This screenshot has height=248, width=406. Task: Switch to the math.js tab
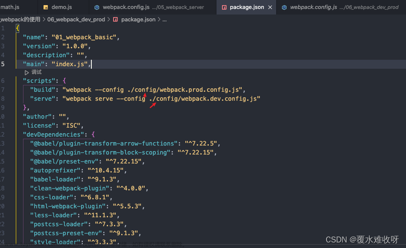click(x=10, y=7)
